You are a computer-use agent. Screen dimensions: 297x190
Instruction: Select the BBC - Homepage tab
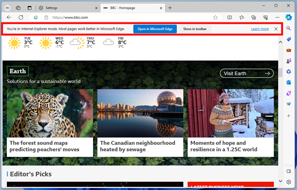132,8
